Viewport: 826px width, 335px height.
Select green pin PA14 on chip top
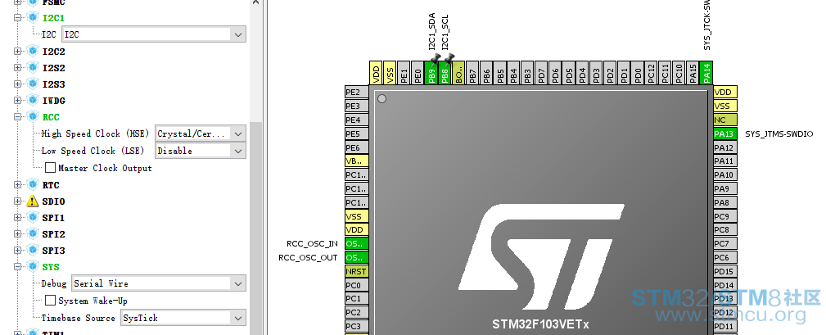point(706,72)
